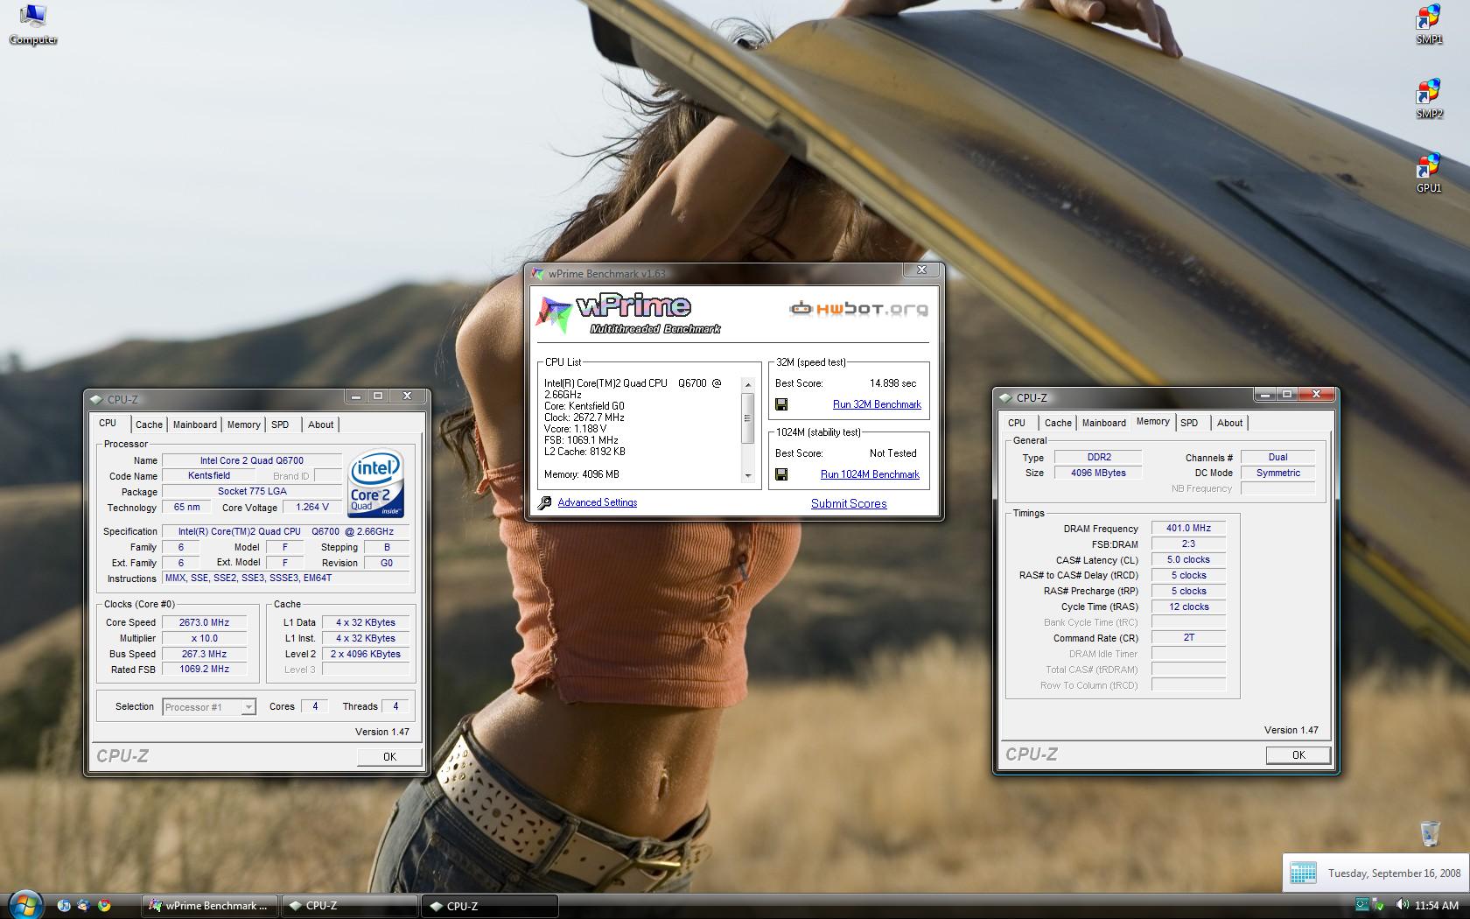The image size is (1470, 919).
Task: Launch Google Chrome from the Quick Launch bar
Action: [104, 905]
